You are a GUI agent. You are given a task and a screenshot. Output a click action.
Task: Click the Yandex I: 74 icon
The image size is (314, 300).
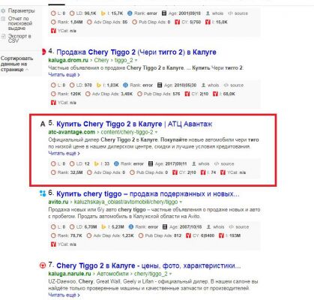pyautogui.click(x=203, y=172)
